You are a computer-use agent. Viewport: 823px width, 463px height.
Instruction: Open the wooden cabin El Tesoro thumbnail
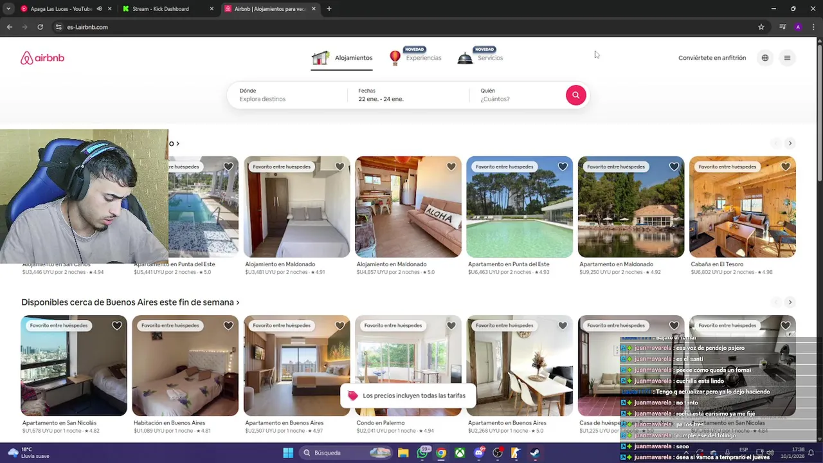tap(742, 206)
